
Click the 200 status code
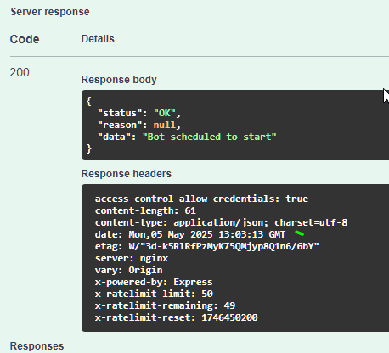pyautogui.click(x=20, y=73)
